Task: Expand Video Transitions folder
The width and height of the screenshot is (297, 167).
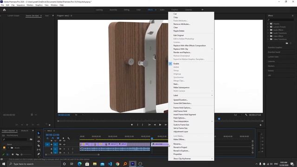Action: point(268,39)
